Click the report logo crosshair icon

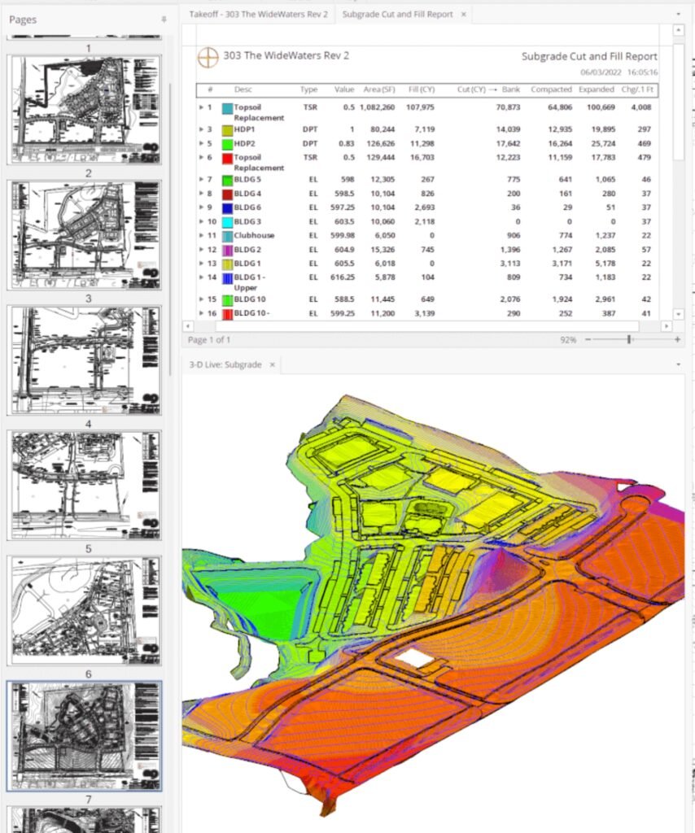[208, 57]
